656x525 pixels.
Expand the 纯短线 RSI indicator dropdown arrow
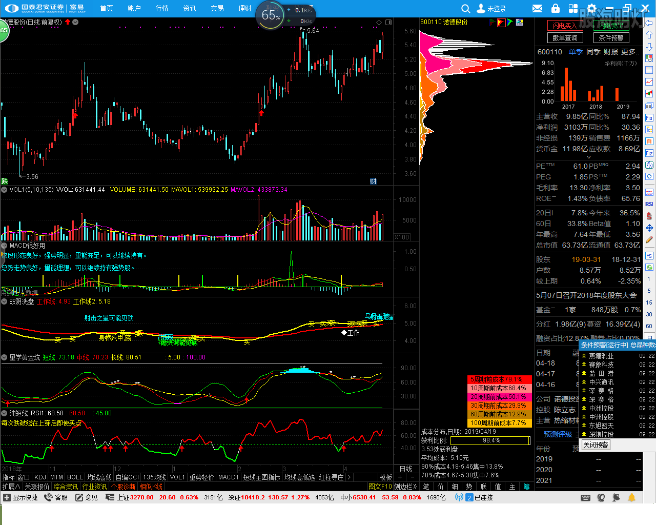tap(4, 413)
